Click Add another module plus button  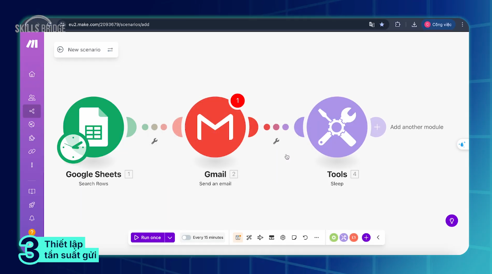pos(377,127)
